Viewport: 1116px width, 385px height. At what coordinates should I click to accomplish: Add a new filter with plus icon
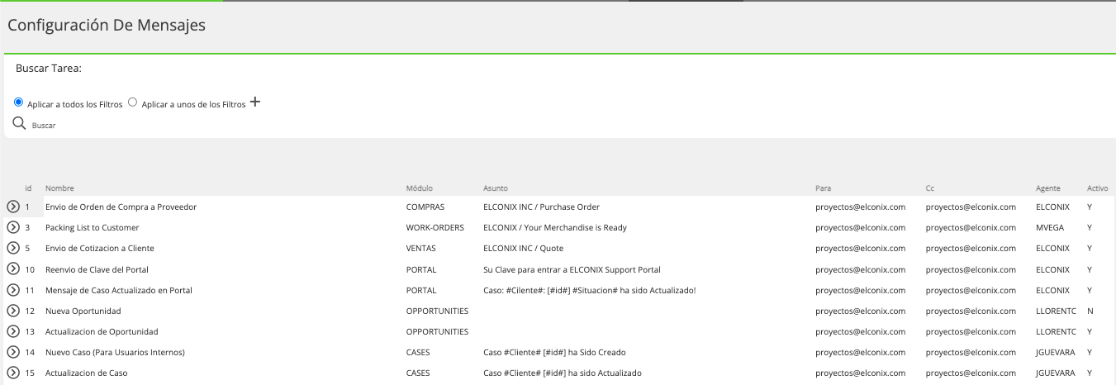pyautogui.click(x=255, y=102)
